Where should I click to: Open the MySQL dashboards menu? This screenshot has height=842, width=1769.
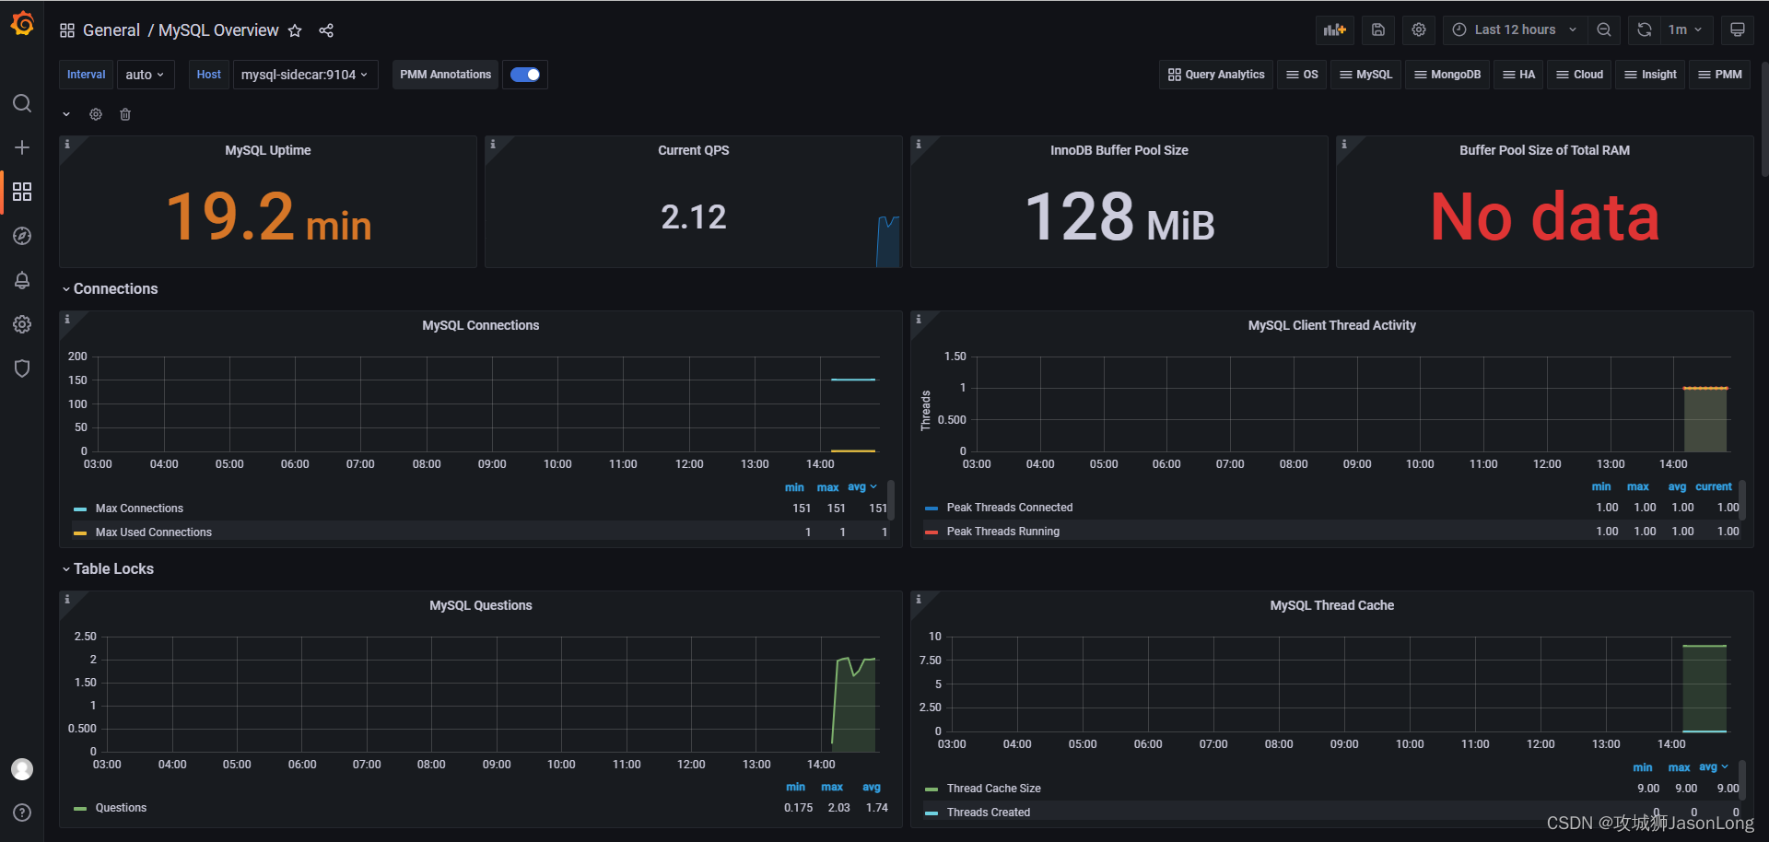1365,75
